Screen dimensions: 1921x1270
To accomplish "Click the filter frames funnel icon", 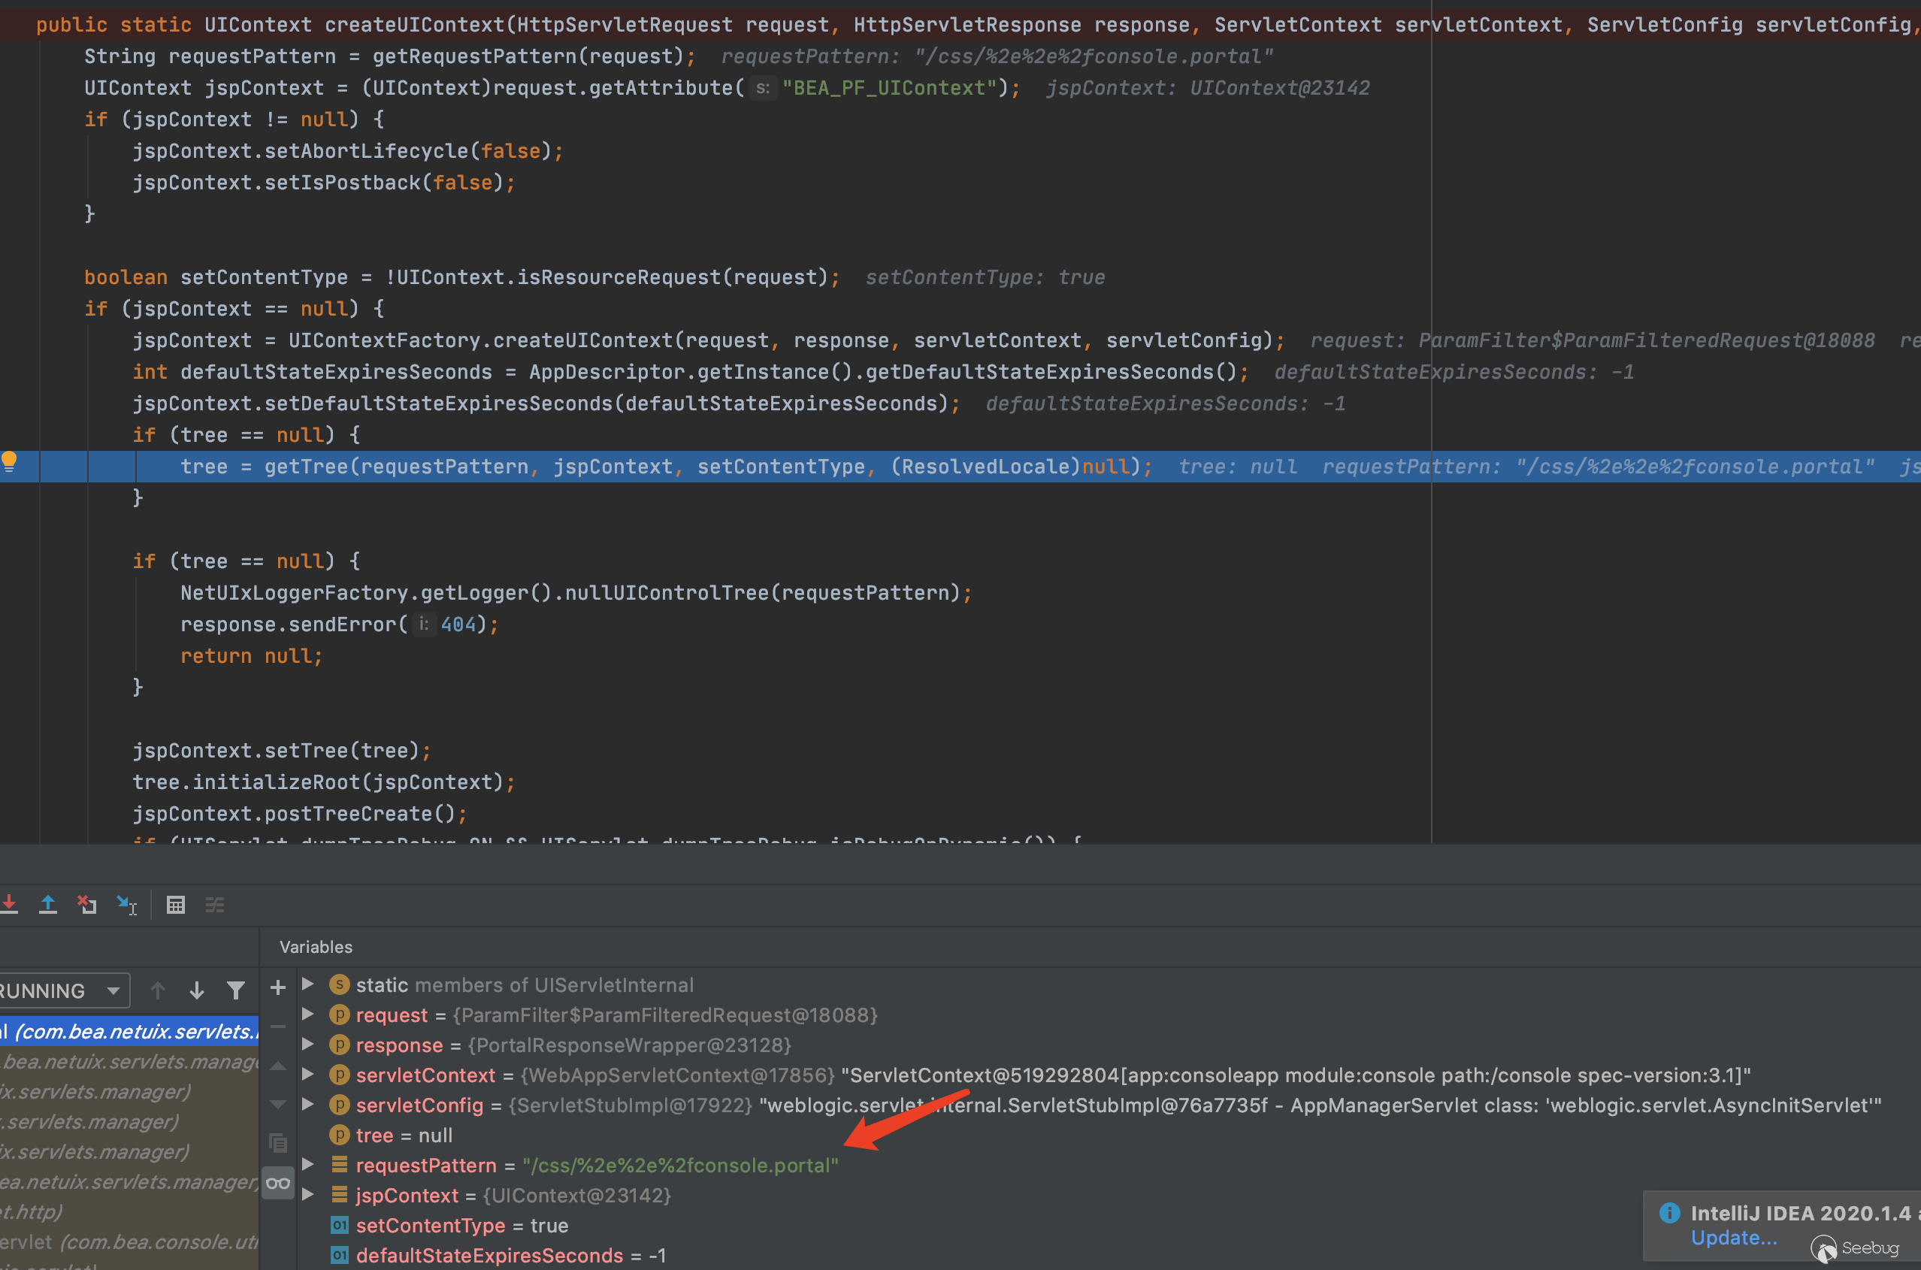I will pyautogui.click(x=236, y=990).
